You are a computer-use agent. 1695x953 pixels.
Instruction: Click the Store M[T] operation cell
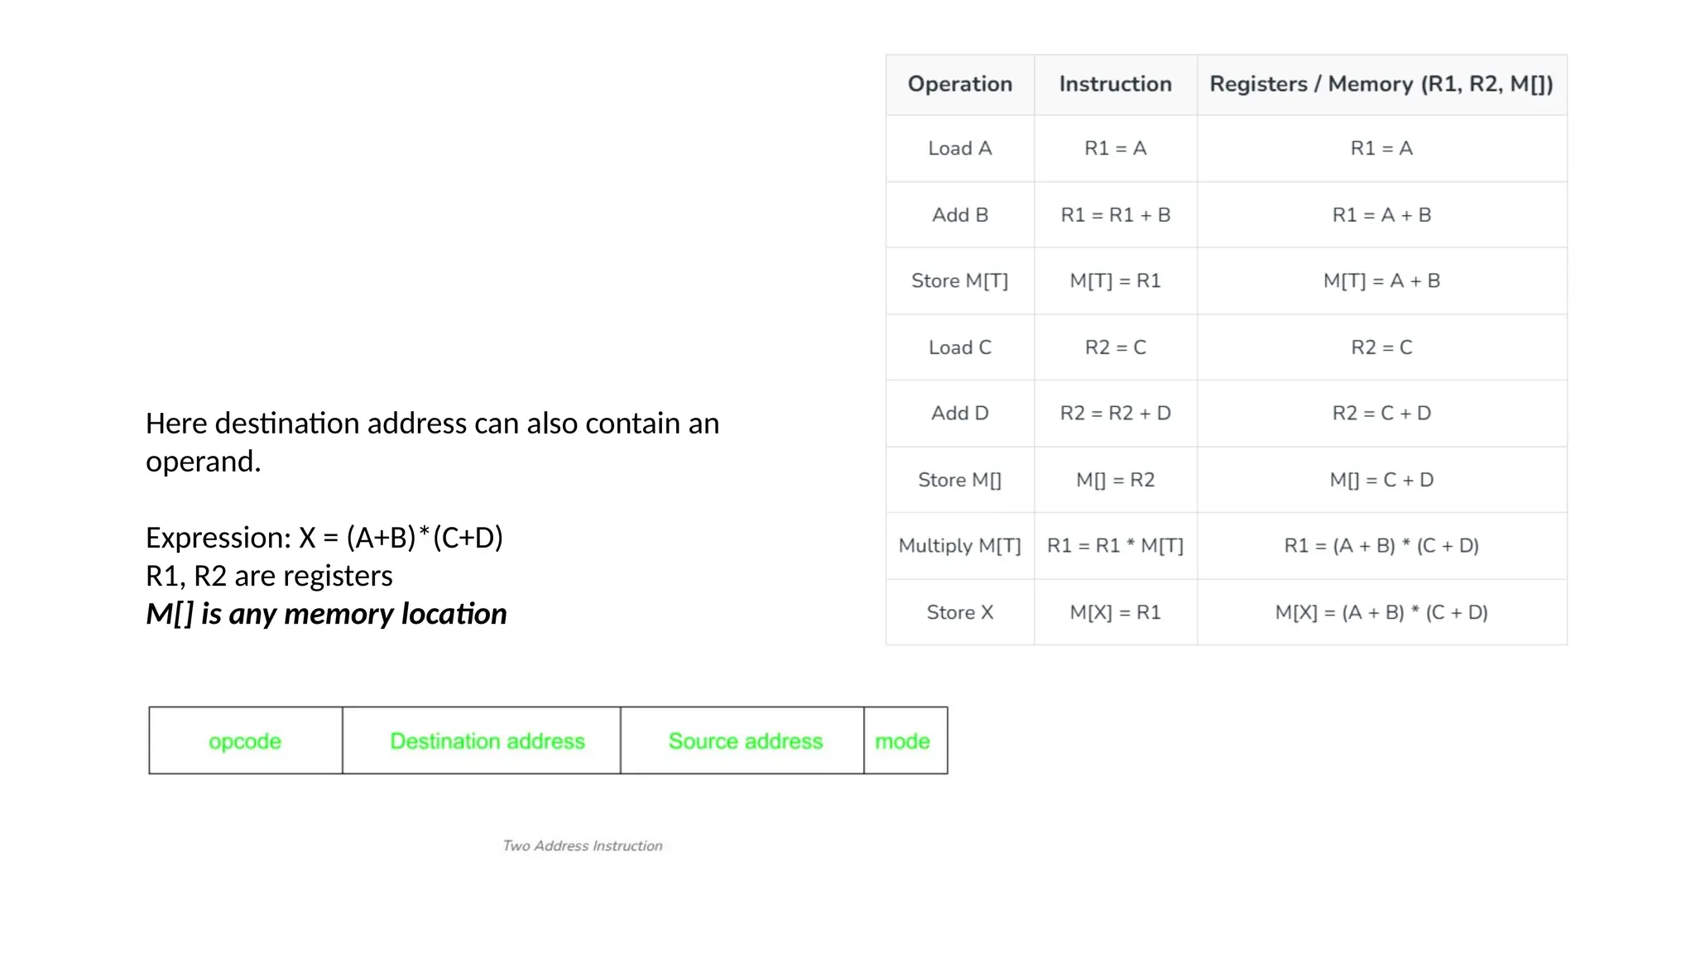coord(960,281)
